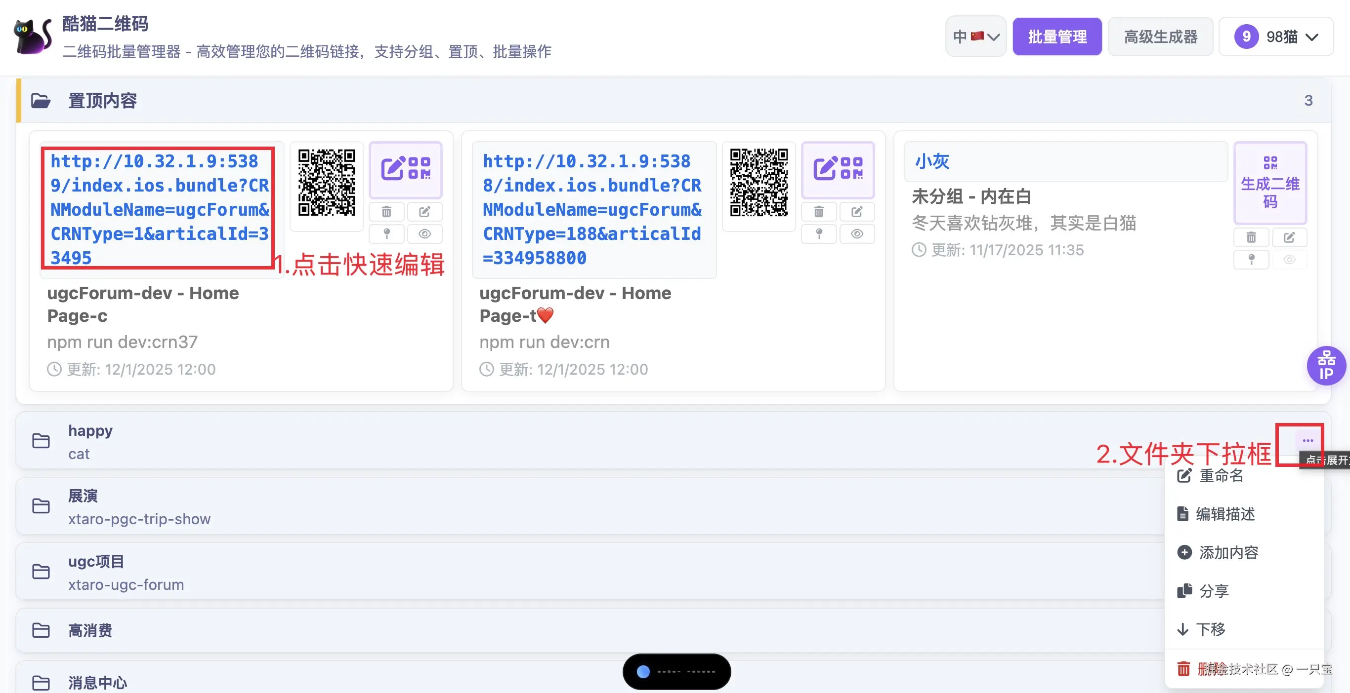
Task: Toggle the eye visibility on Home Page-t card
Action: tap(857, 233)
